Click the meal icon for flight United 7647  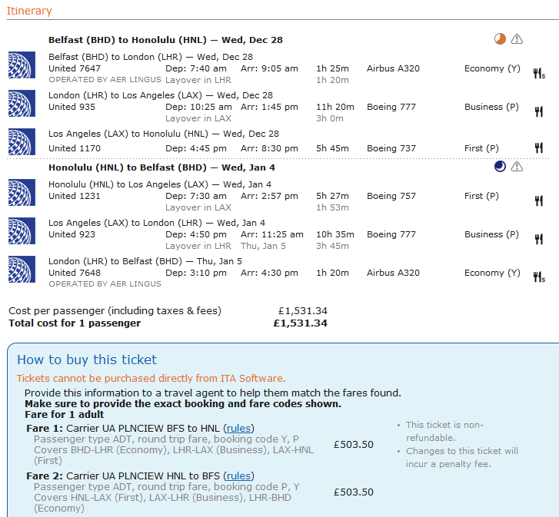pyautogui.click(x=539, y=74)
